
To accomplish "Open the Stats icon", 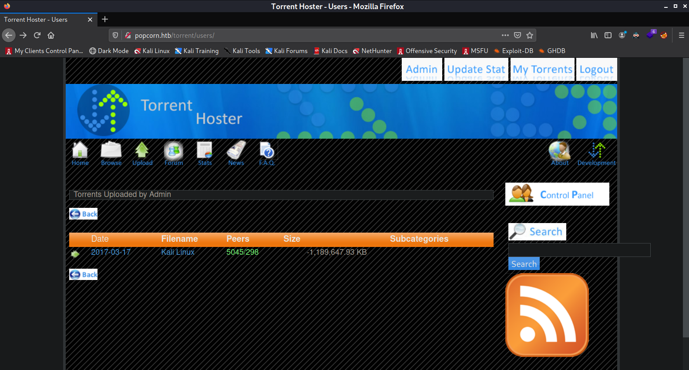I will (x=205, y=153).
